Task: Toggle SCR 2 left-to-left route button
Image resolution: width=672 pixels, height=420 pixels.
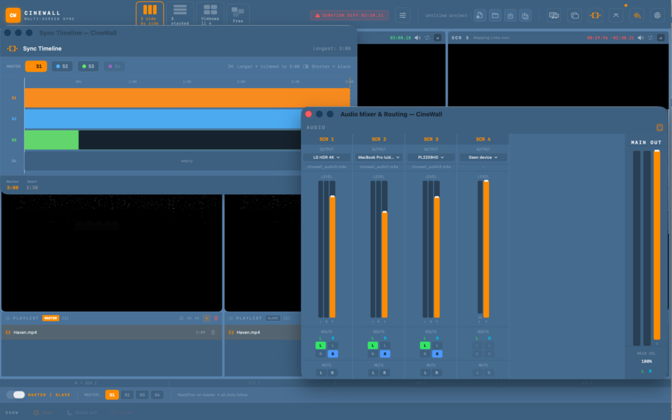Action: point(373,345)
